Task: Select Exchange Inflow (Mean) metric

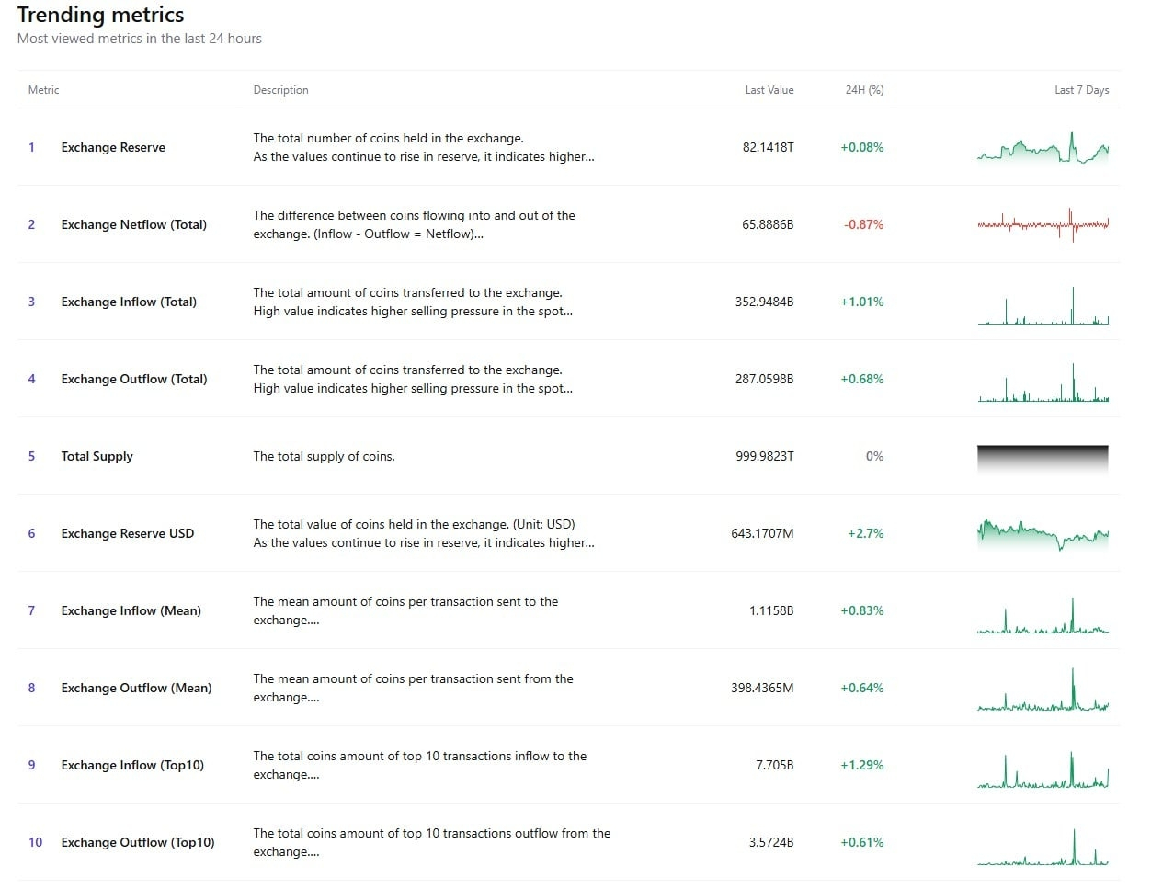Action: (x=131, y=610)
